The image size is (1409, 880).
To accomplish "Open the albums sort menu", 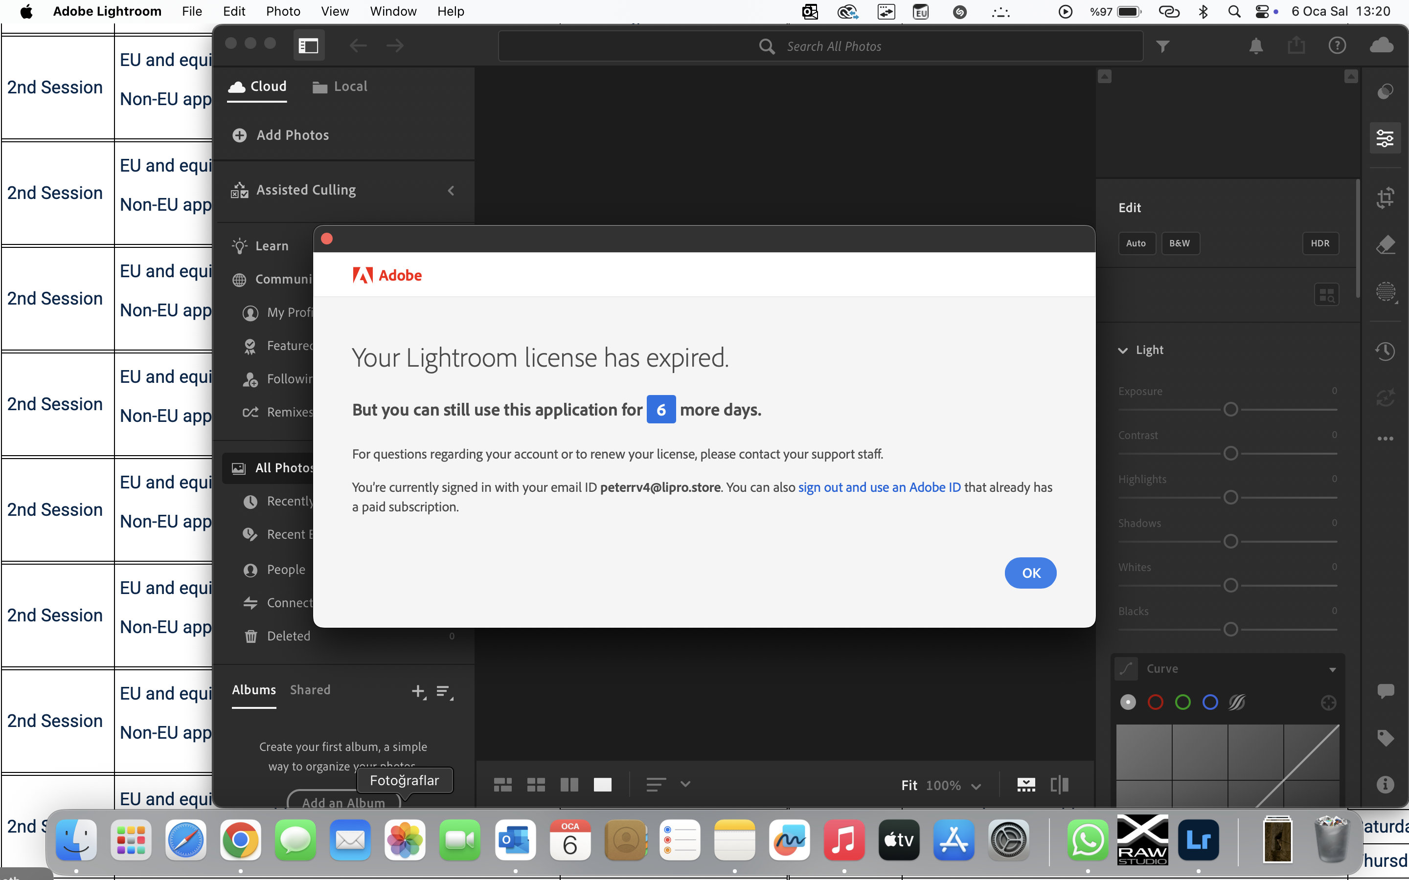I will [444, 691].
